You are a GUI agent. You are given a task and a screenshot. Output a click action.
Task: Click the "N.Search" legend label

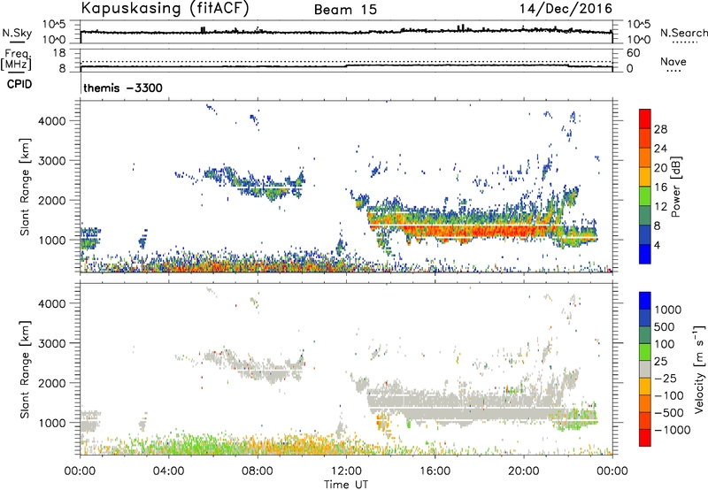point(683,33)
